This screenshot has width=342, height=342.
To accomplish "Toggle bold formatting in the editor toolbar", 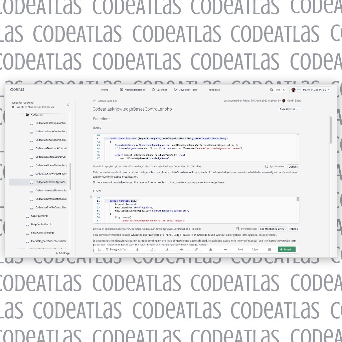I will (137, 249).
